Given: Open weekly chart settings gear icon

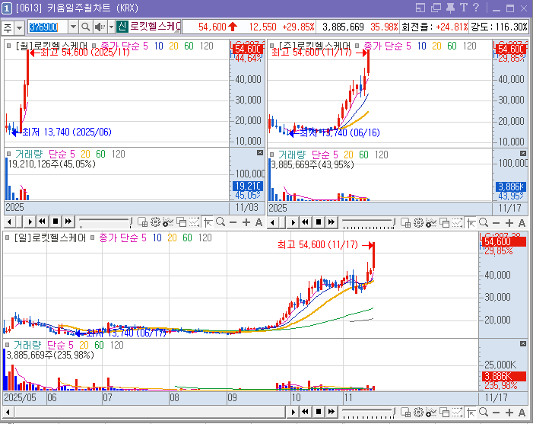Looking at the screenshot, I should point(418,223).
